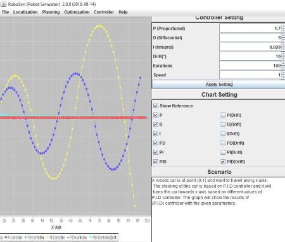Click the PD-Controller legend entry
Image resolution: width=285 pixels, height=242 pixels.
34,238
